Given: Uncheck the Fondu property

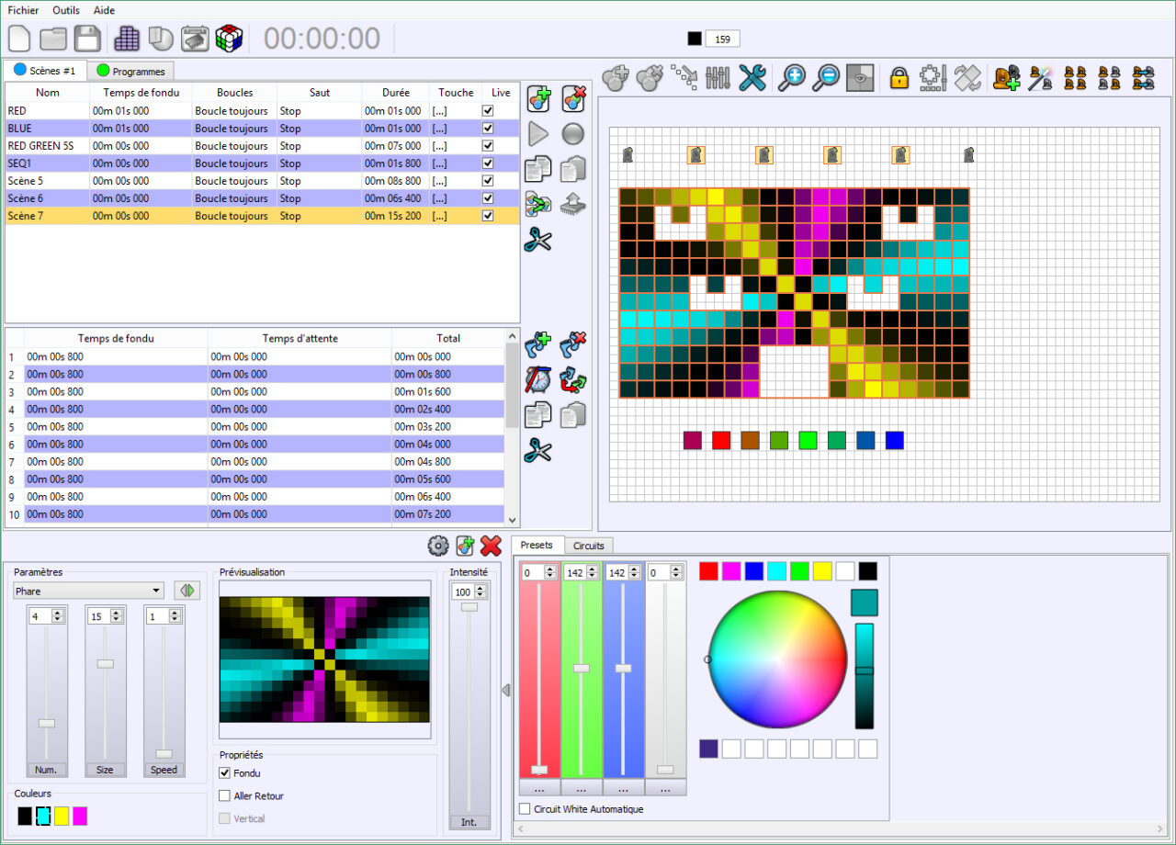Looking at the screenshot, I should click(x=225, y=773).
